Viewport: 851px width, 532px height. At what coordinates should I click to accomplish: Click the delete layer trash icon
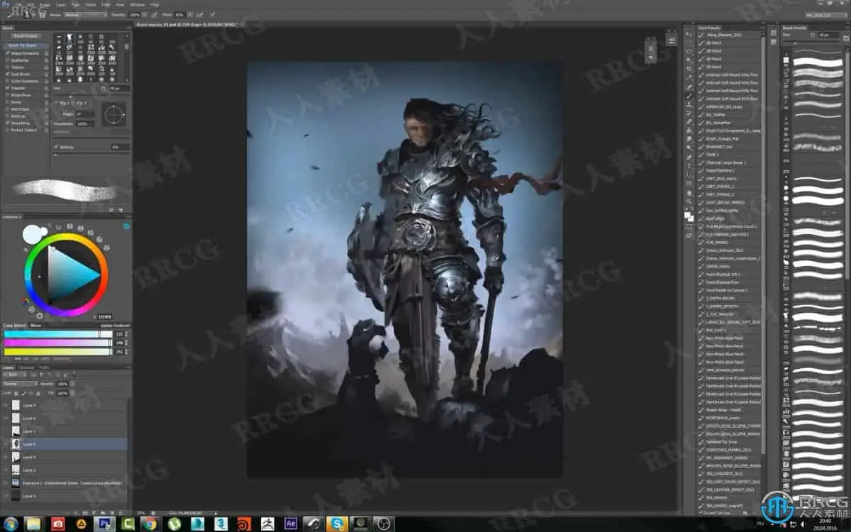pyautogui.click(x=122, y=513)
